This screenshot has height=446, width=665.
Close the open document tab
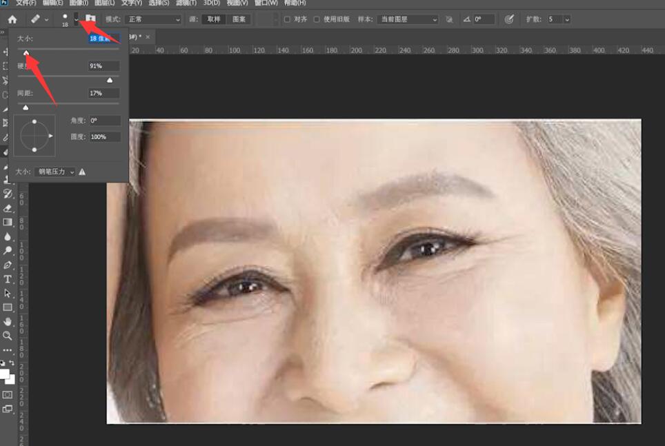[x=148, y=37]
